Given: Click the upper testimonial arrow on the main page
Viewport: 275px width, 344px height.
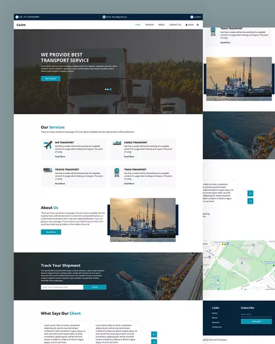Looking at the screenshot, I should 154,334.
